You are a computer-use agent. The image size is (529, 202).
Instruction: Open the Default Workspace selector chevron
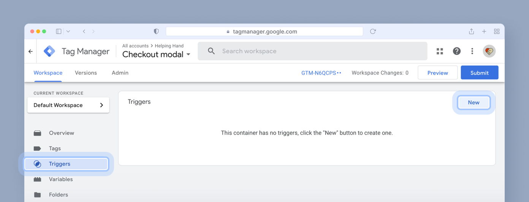(x=101, y=105)
